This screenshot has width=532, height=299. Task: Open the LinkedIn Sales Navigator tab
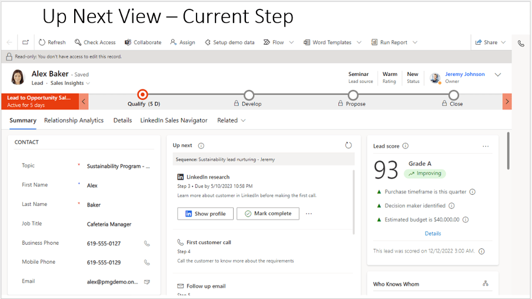pos(174,120)
